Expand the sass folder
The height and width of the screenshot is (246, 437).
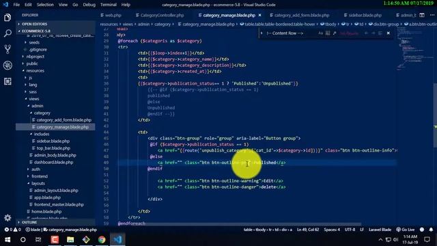[33, 92]
